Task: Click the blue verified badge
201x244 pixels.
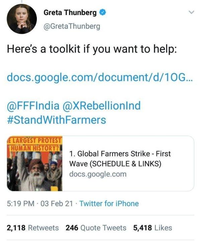Action: pyautogui.click(x=103, y=13)
